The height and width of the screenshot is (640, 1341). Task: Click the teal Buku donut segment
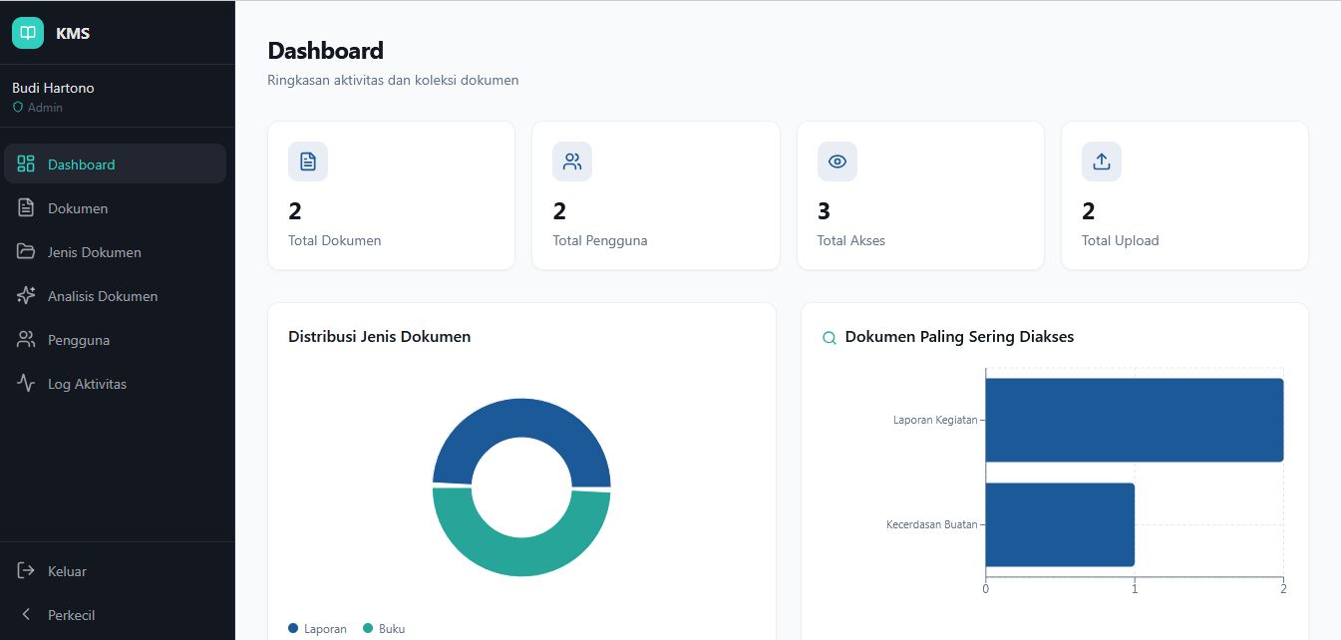[x=521, y=553]
